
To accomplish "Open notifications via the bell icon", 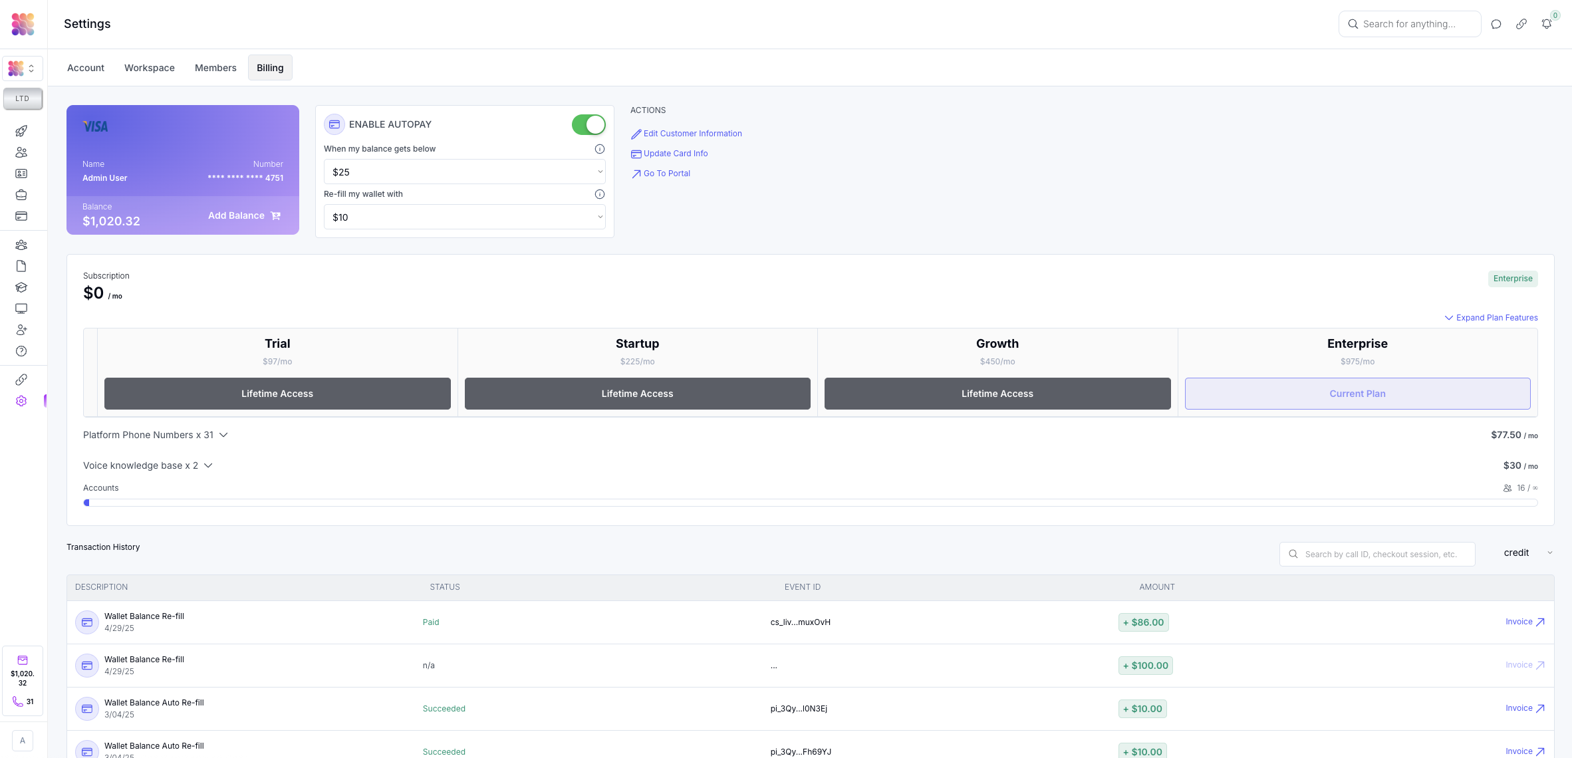I will [1547, 23].
